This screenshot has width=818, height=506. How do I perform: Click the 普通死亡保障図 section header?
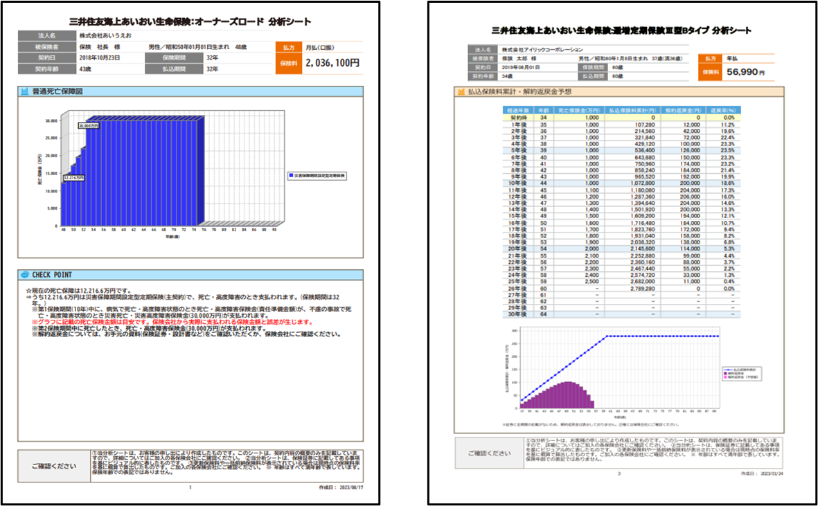(190, 91)
